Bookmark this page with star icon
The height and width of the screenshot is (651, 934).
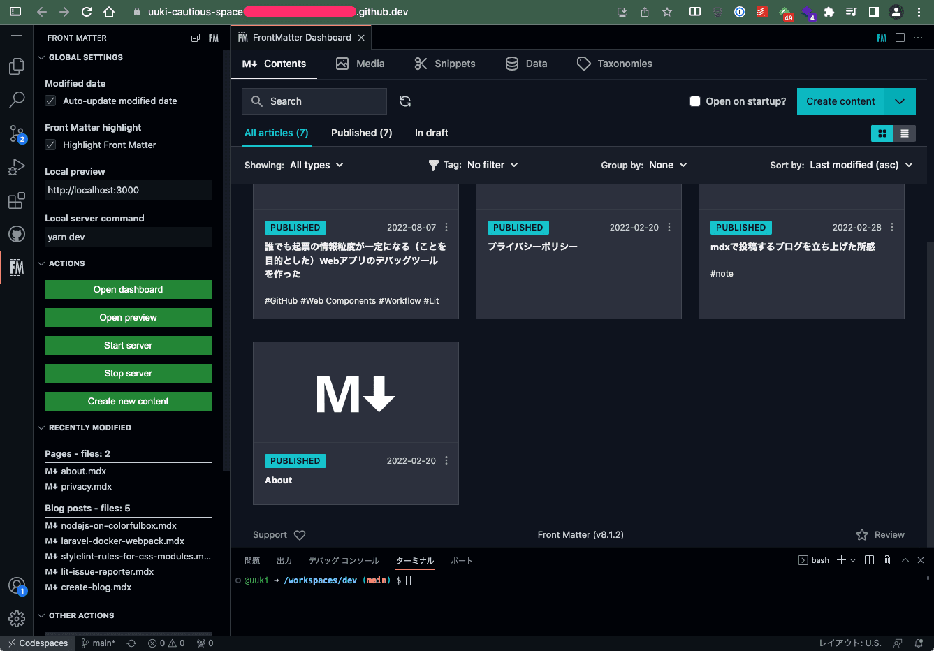click(x=667, y=12)
